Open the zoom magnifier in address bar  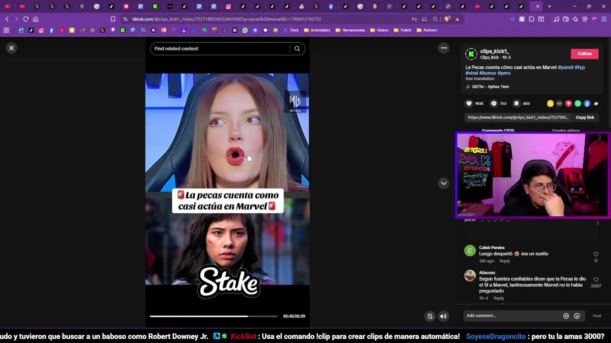point(435,19)
